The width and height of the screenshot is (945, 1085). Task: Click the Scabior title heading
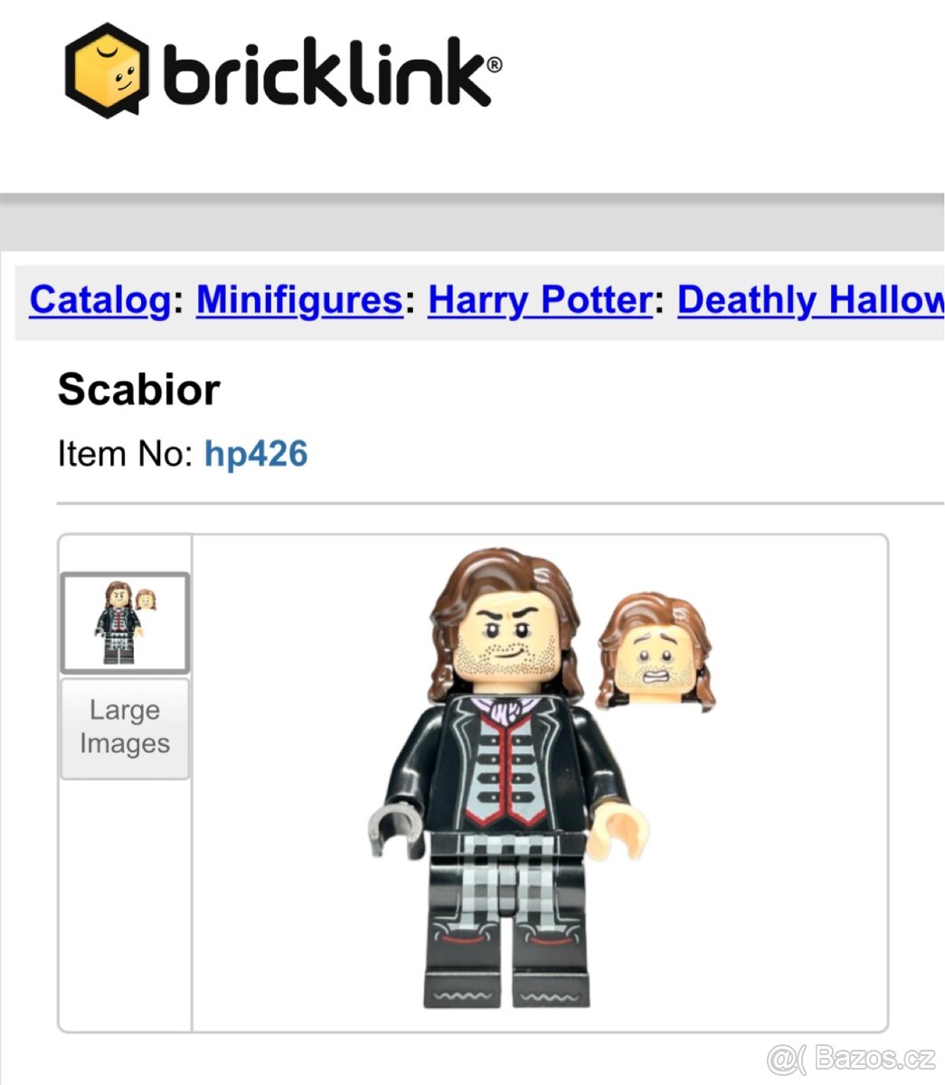click(x=138, y=390)
